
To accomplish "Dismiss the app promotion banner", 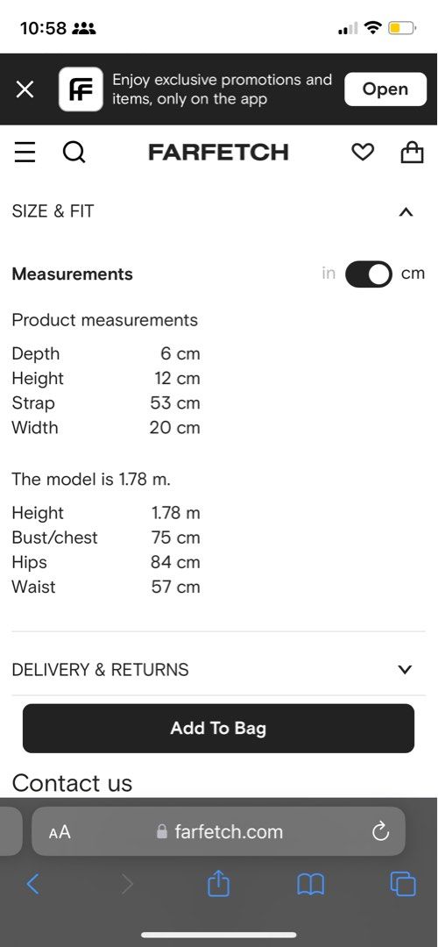I will [x=25, y=89].
